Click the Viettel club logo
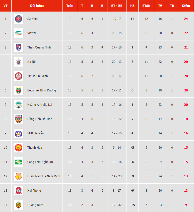This screenshot has width=194, height=212. pos(19,33)
